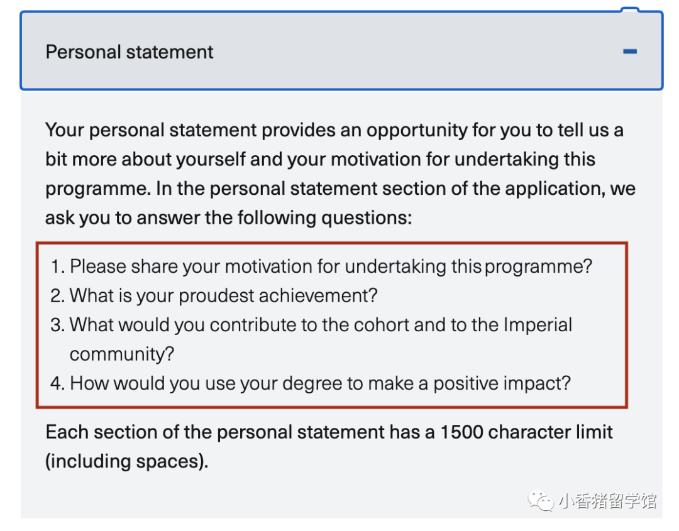Click the 小香猪留学馆 watermark text
This screenshot has height=531, width=679.
coord(604,500)
